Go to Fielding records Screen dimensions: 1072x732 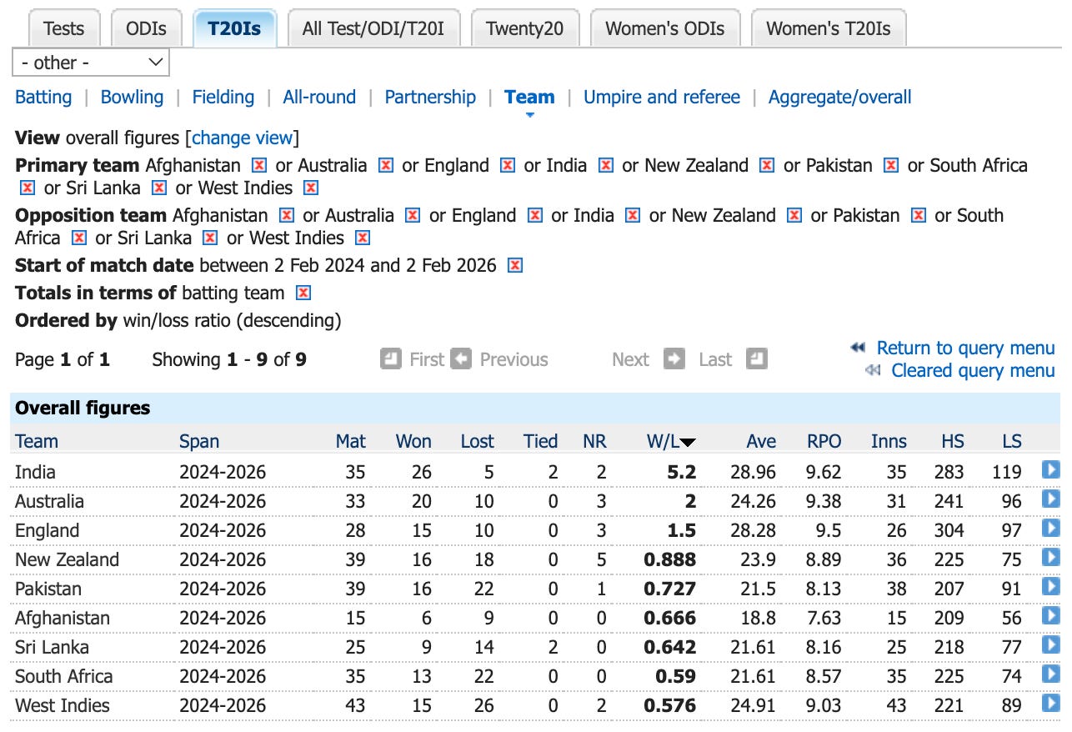click(223, 97)
